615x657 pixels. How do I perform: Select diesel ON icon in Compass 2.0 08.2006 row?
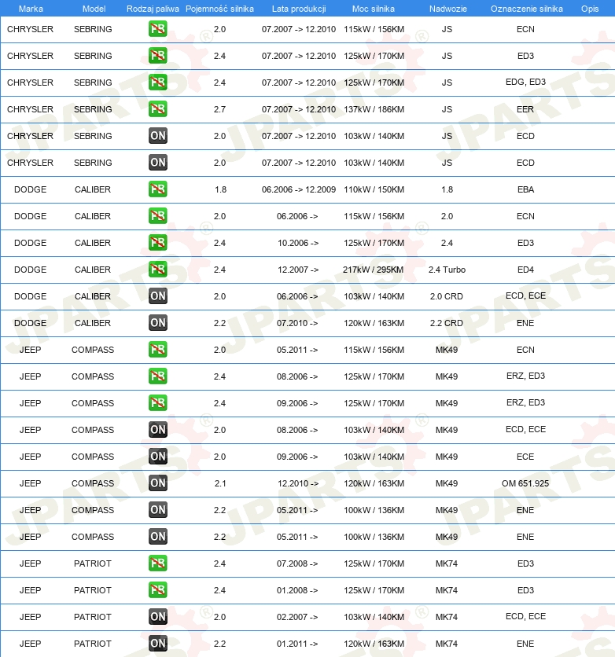pyautogui.click(x=157, y=429)
